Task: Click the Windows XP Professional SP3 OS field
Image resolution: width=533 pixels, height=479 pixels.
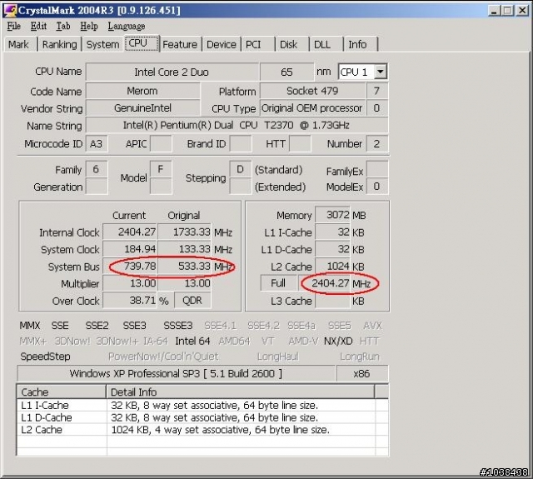Action: 176,373
